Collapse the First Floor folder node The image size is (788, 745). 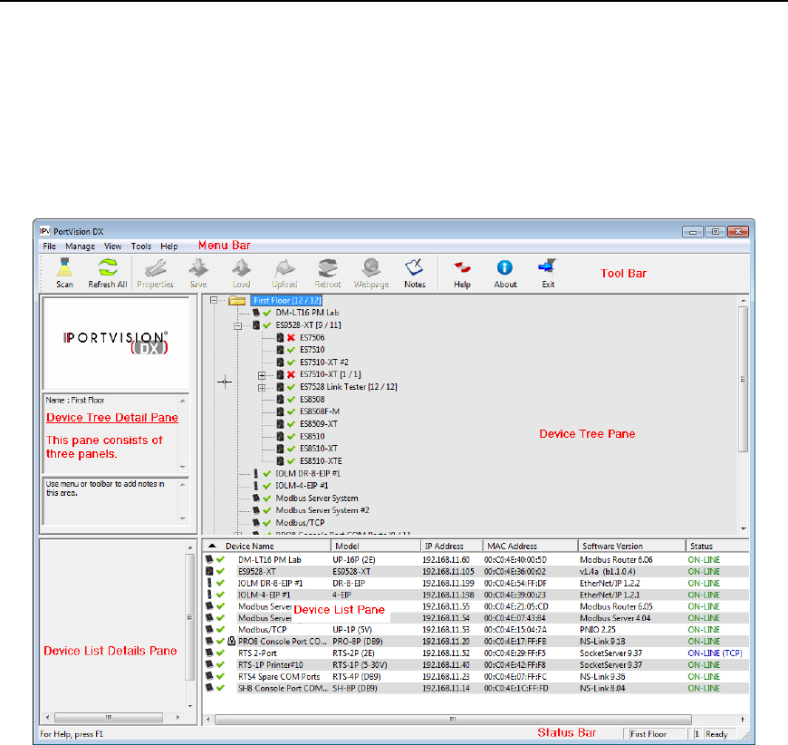tap(214, 300)
